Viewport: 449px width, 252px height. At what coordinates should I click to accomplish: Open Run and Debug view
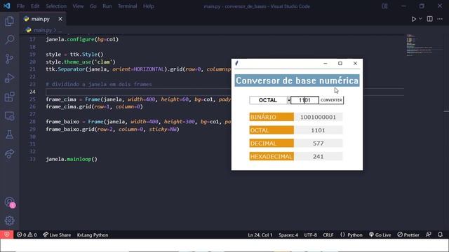click(x=9, y=78)
